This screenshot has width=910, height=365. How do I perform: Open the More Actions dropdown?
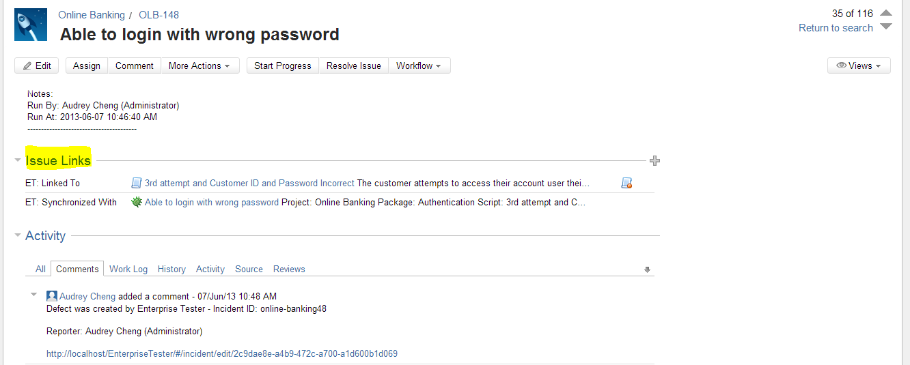coord(199,65)
